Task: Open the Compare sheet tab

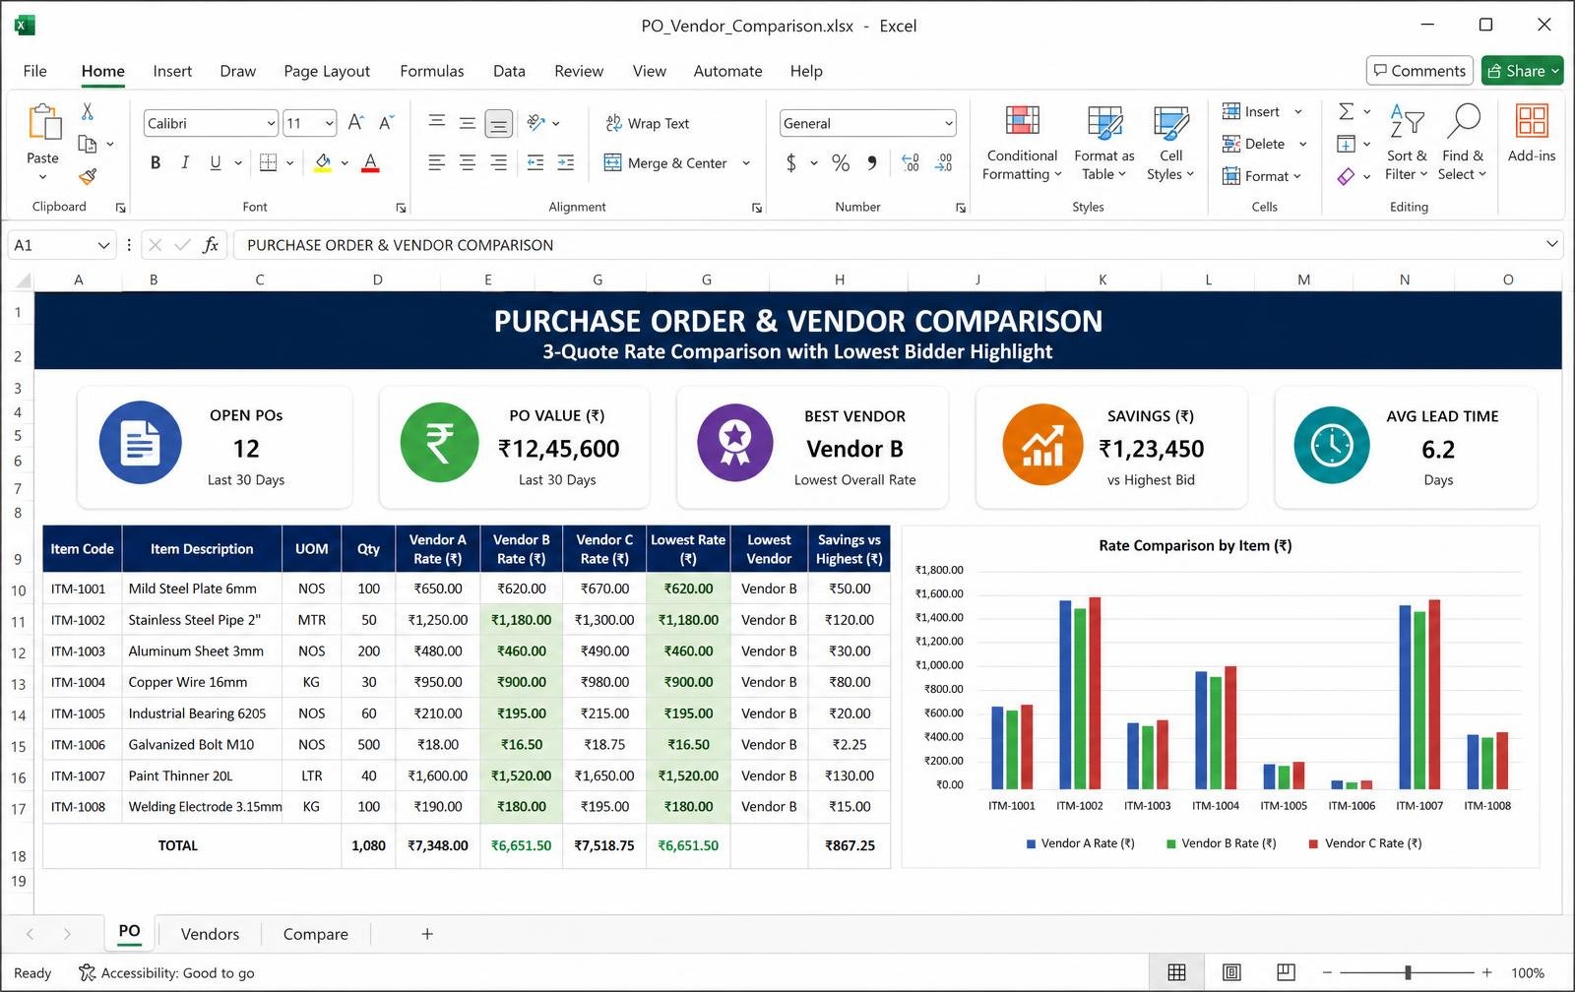Action: [315, 934]
